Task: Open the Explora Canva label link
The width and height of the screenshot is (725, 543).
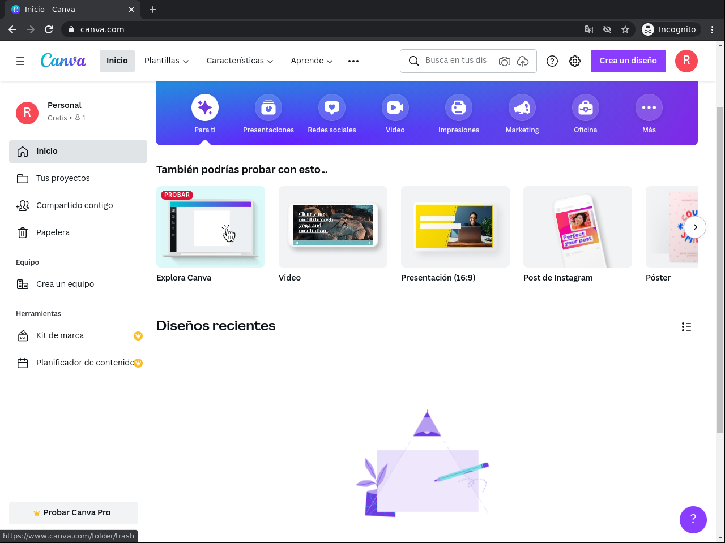Action: pyautogui.click(x=184, y=278)
